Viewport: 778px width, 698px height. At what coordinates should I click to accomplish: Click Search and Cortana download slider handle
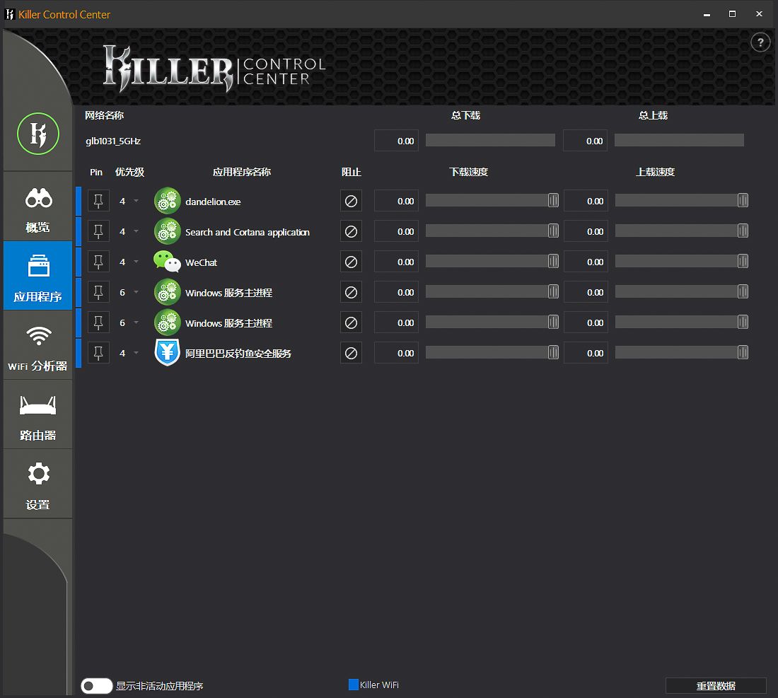pyautogui.click(x=553, y=231)
